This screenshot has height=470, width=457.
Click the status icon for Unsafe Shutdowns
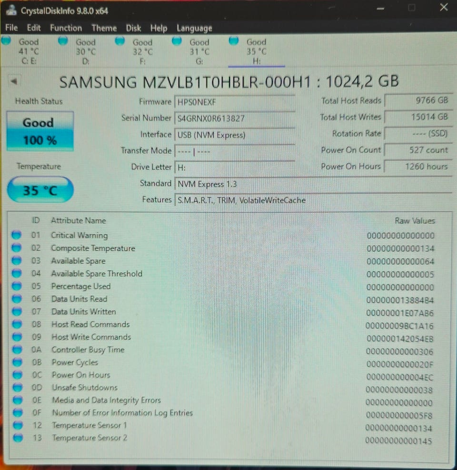point(18,388)
